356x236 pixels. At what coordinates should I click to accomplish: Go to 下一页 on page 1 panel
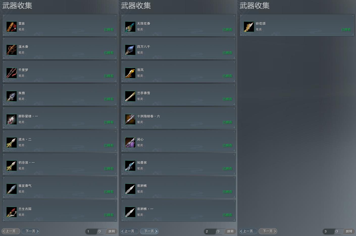coord(31,231)
